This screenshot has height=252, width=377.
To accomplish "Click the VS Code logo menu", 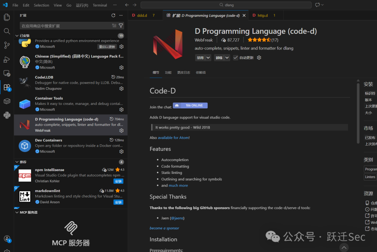I will click(x=5, y=5).
